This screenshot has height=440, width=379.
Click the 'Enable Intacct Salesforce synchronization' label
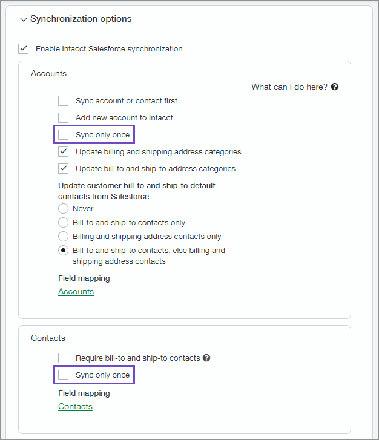[x=109, y=48]
